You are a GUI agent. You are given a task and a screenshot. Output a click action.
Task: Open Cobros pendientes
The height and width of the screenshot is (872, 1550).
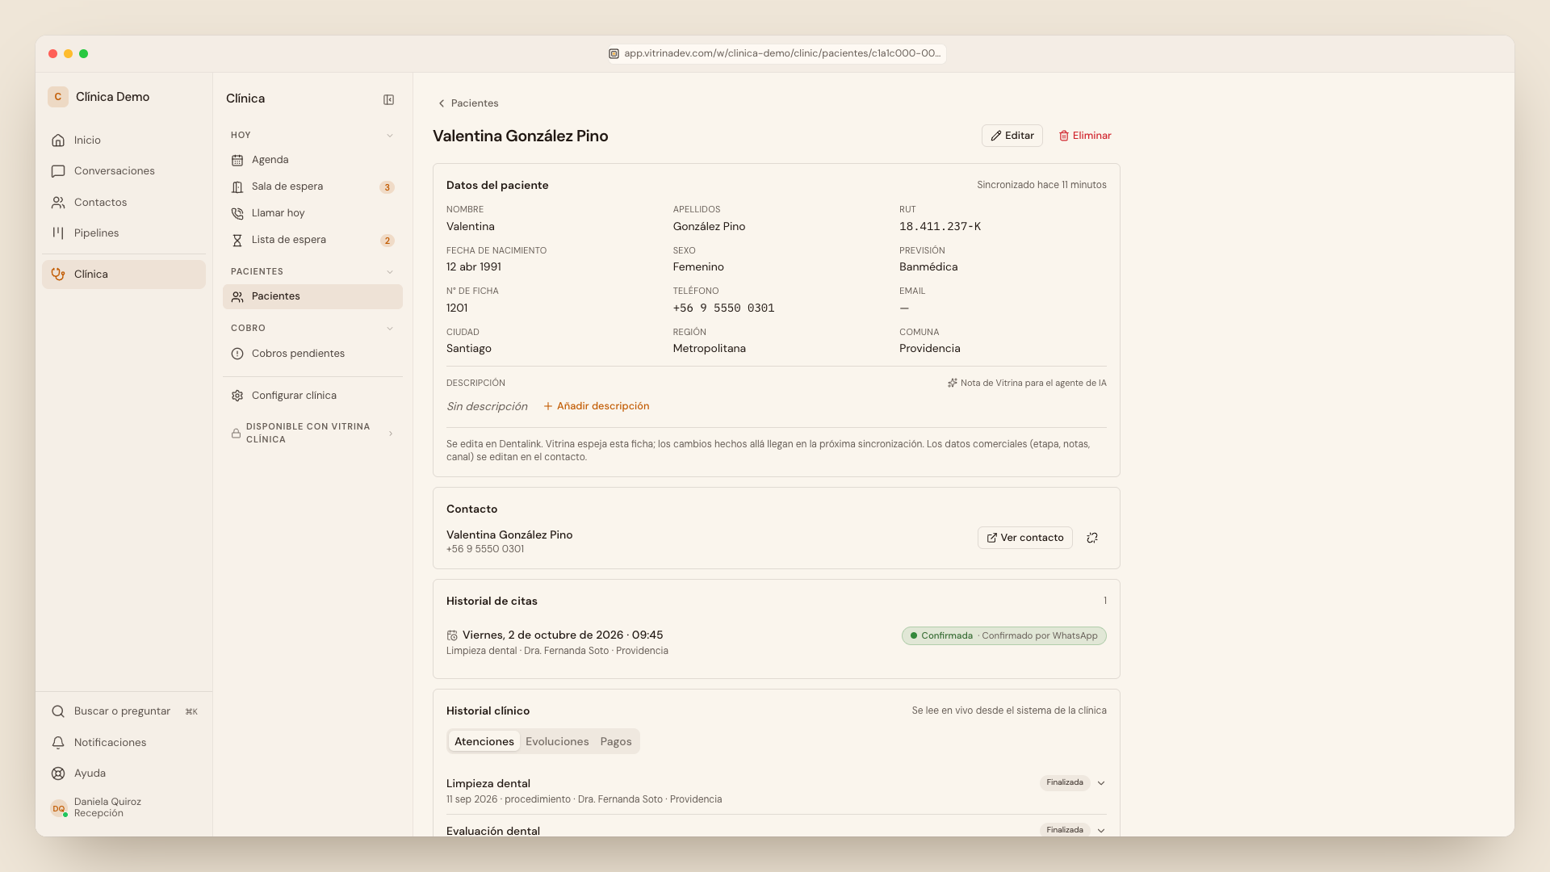312,354
